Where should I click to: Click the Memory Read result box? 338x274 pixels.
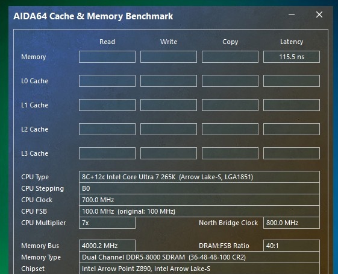click(107, 57)
